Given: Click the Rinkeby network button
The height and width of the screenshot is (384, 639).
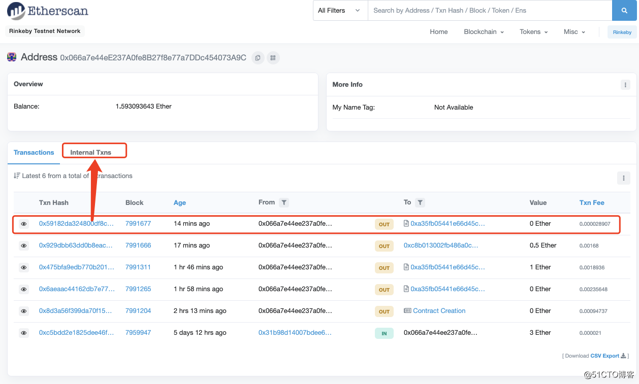Looking at the screenshot, I should point(622,32).
